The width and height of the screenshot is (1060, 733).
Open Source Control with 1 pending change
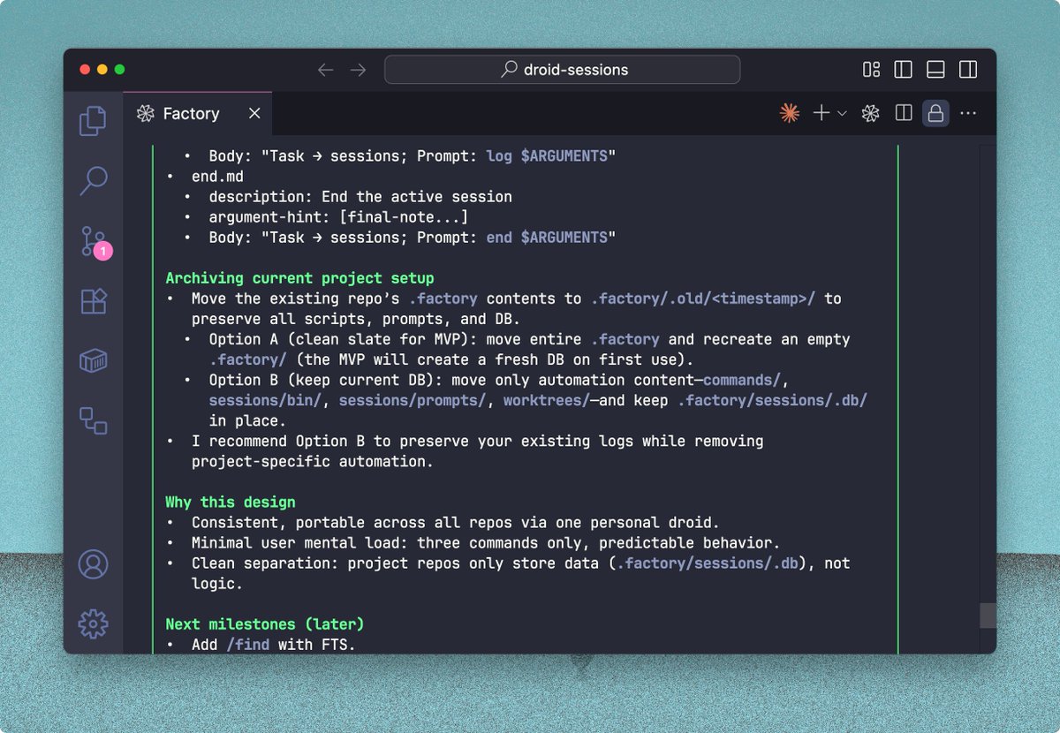[x=95, y=242]
